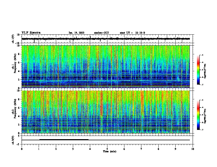This screenshot has width=217, height=167.
Task: Click the ch.1 color bar log(PSD) label
Action: point(205,71)
